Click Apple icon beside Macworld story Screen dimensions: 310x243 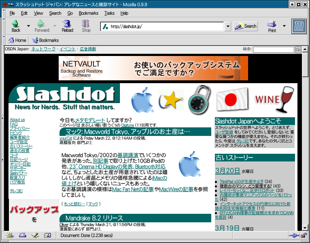[190, 164]
